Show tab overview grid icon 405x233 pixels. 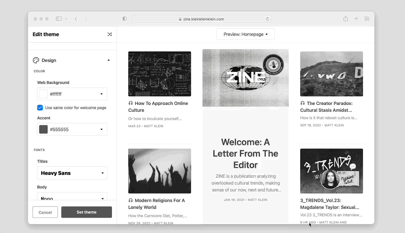tap(367, 19)
